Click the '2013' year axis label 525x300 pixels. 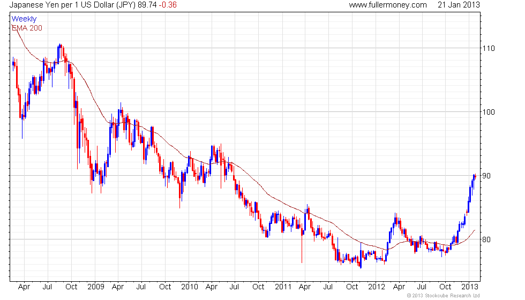tap(470, 287)
